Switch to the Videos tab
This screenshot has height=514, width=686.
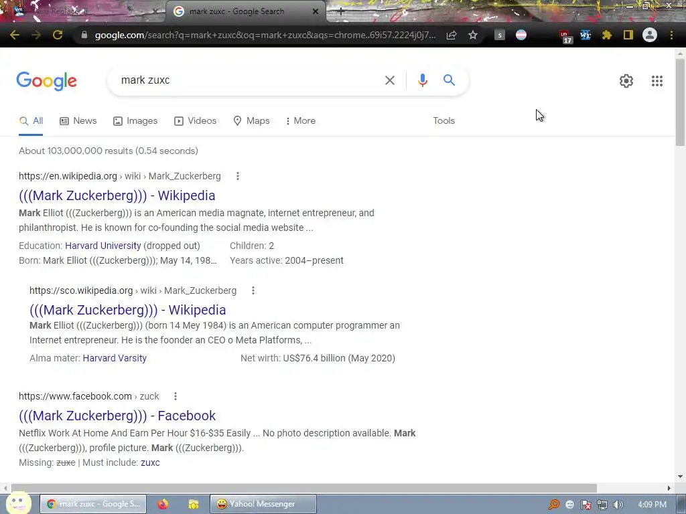click(x=195, y=121)
